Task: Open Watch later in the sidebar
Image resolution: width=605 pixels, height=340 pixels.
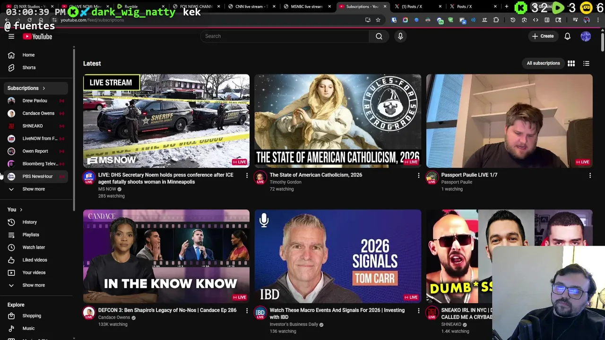Action: 37,247
